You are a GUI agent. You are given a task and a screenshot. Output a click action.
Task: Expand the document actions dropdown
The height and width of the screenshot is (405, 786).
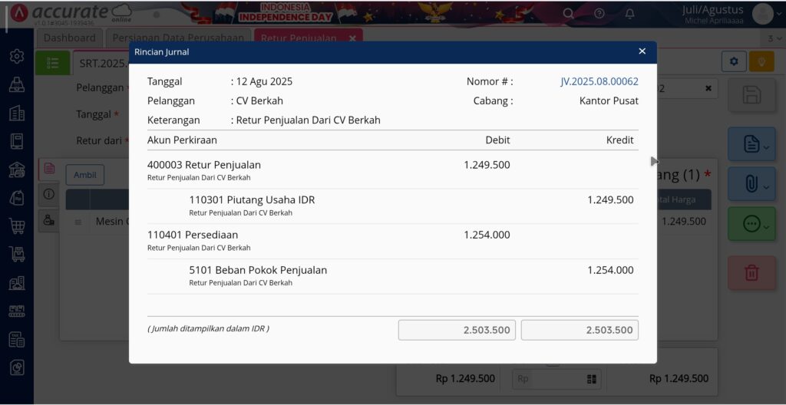pyautogui.click(x=751, y=144)
